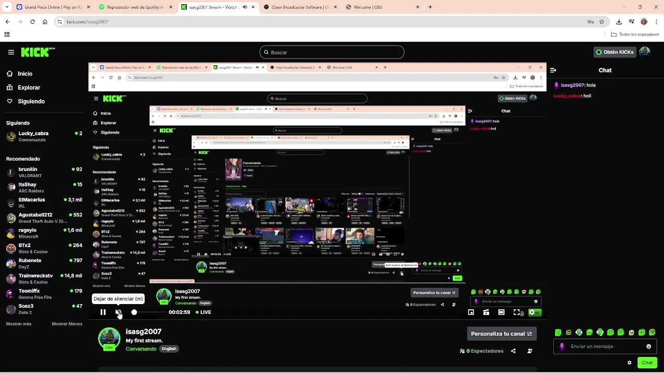Open Agustabell212 channel avatar
Image resolution: width=664 pixels, height=373 pixels.
pyautogui.click(x=11, y=218)
